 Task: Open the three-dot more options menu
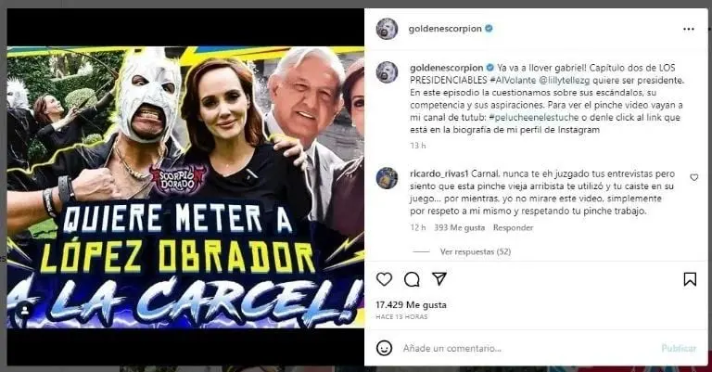click(x=689, y=29)
